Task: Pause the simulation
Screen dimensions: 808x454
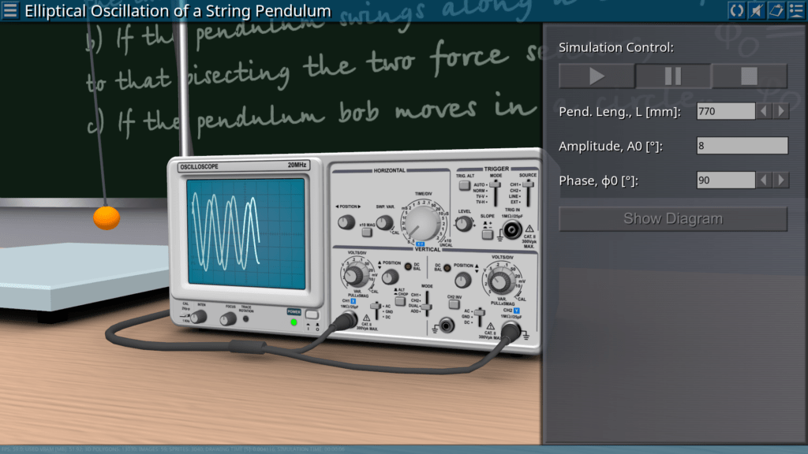Action: click(x=673, y=76)
